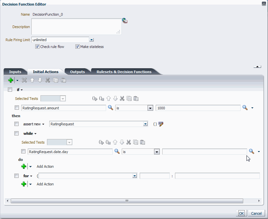Click the paste clipboard icon in the main toolbar
This screenshot has width=268, height=219.
pos(63,80)
